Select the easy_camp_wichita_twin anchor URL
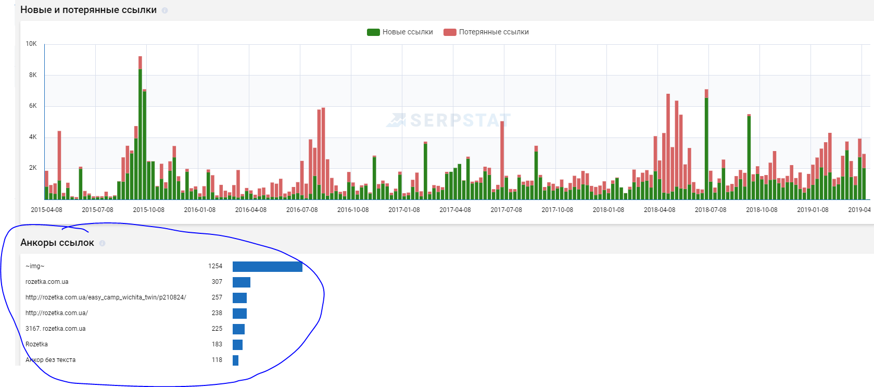Screen dimensions: 874x387 click(x=106, y=297)
